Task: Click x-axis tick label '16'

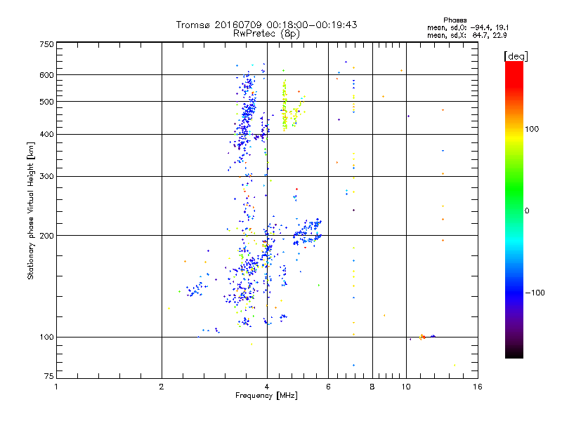Action: (x=478, y=387)
